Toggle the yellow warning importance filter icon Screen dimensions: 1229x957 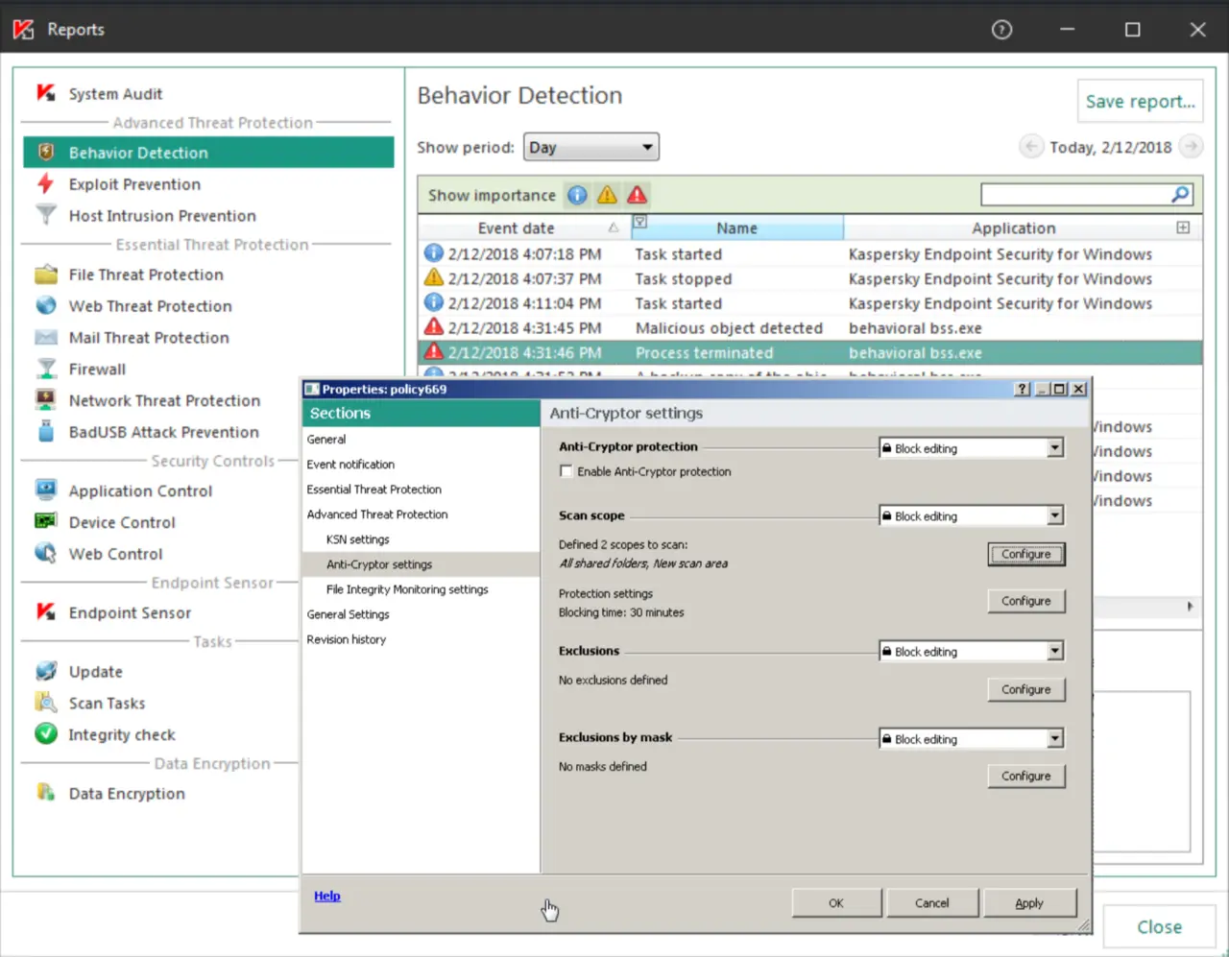[607, 195]
